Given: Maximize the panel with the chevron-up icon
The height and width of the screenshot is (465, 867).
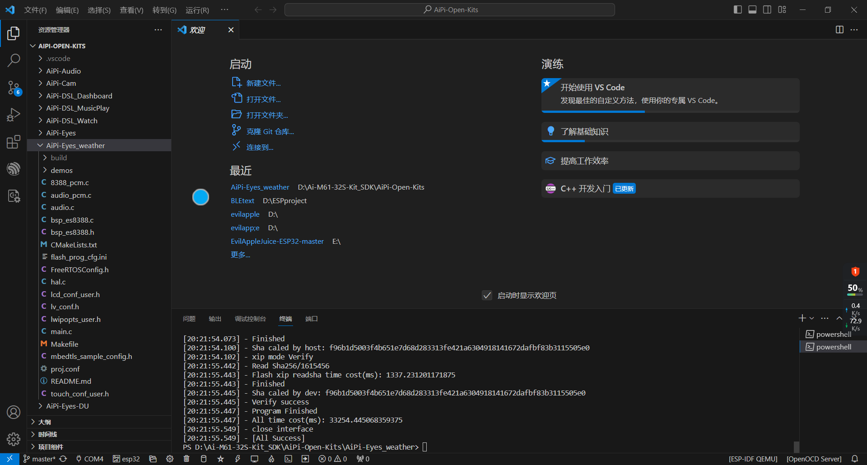Looking at the screenshot, I should coord(839,318).
